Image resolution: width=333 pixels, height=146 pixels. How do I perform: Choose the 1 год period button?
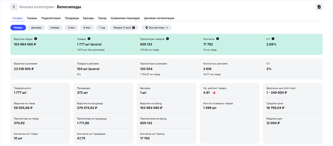point(102,28)
